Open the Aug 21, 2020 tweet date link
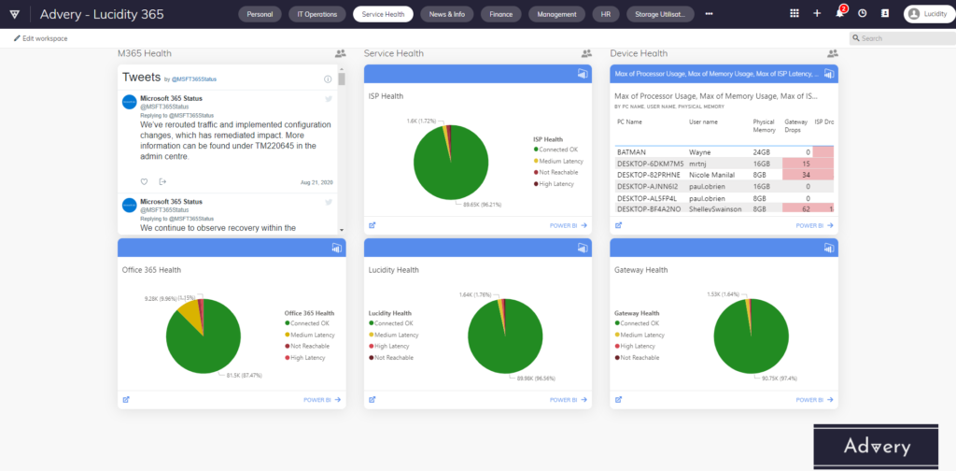This screenshot has width=956, height=471. click(x=317, y=182)
